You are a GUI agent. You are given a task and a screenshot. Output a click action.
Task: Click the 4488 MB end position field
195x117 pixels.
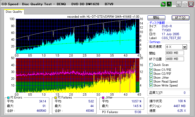175,59
